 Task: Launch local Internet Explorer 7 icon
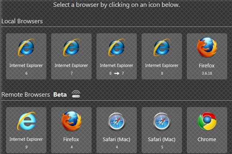(x=71, y=47)
